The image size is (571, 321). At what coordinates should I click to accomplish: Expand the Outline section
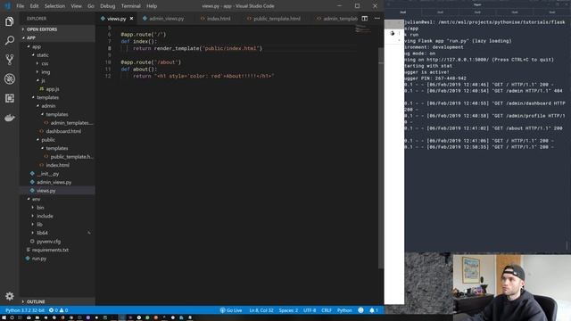pos(57,301)
